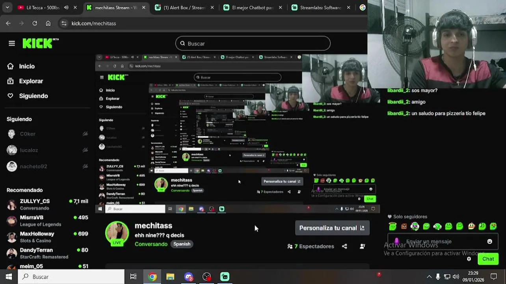Click the Spanish language tag
The width and height of the screenshot is (506, 284).
click(x=182, y=244)
